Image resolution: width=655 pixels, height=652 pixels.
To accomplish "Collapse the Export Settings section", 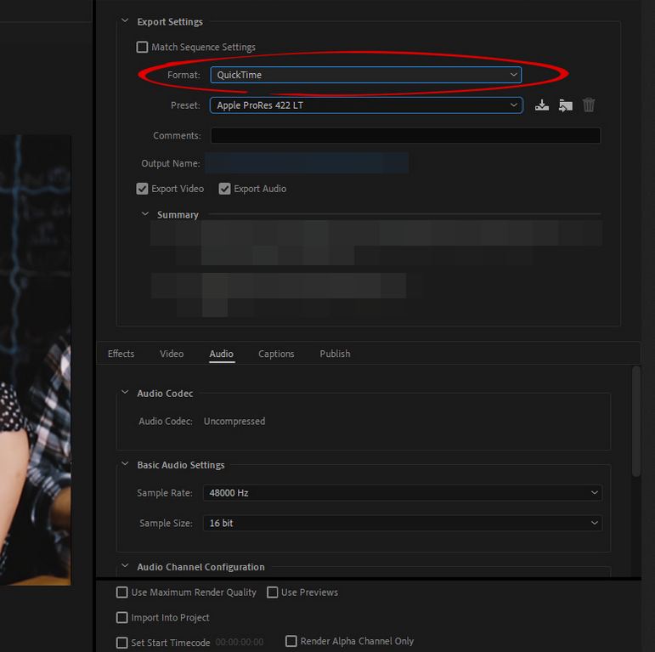I will pos(126,22).
